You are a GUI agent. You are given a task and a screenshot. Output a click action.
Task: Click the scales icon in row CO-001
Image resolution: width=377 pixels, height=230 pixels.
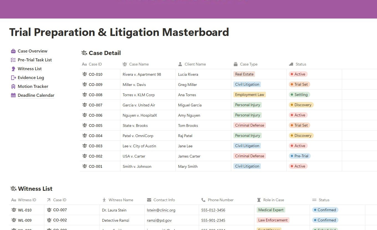pyautogui.click(x=85, y=166)
